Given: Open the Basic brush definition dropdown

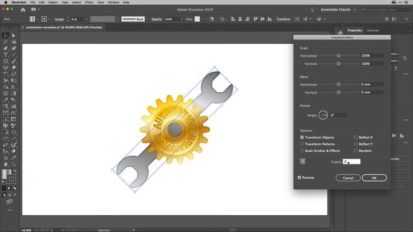Looking at the screenshot, I should [147, 19].
